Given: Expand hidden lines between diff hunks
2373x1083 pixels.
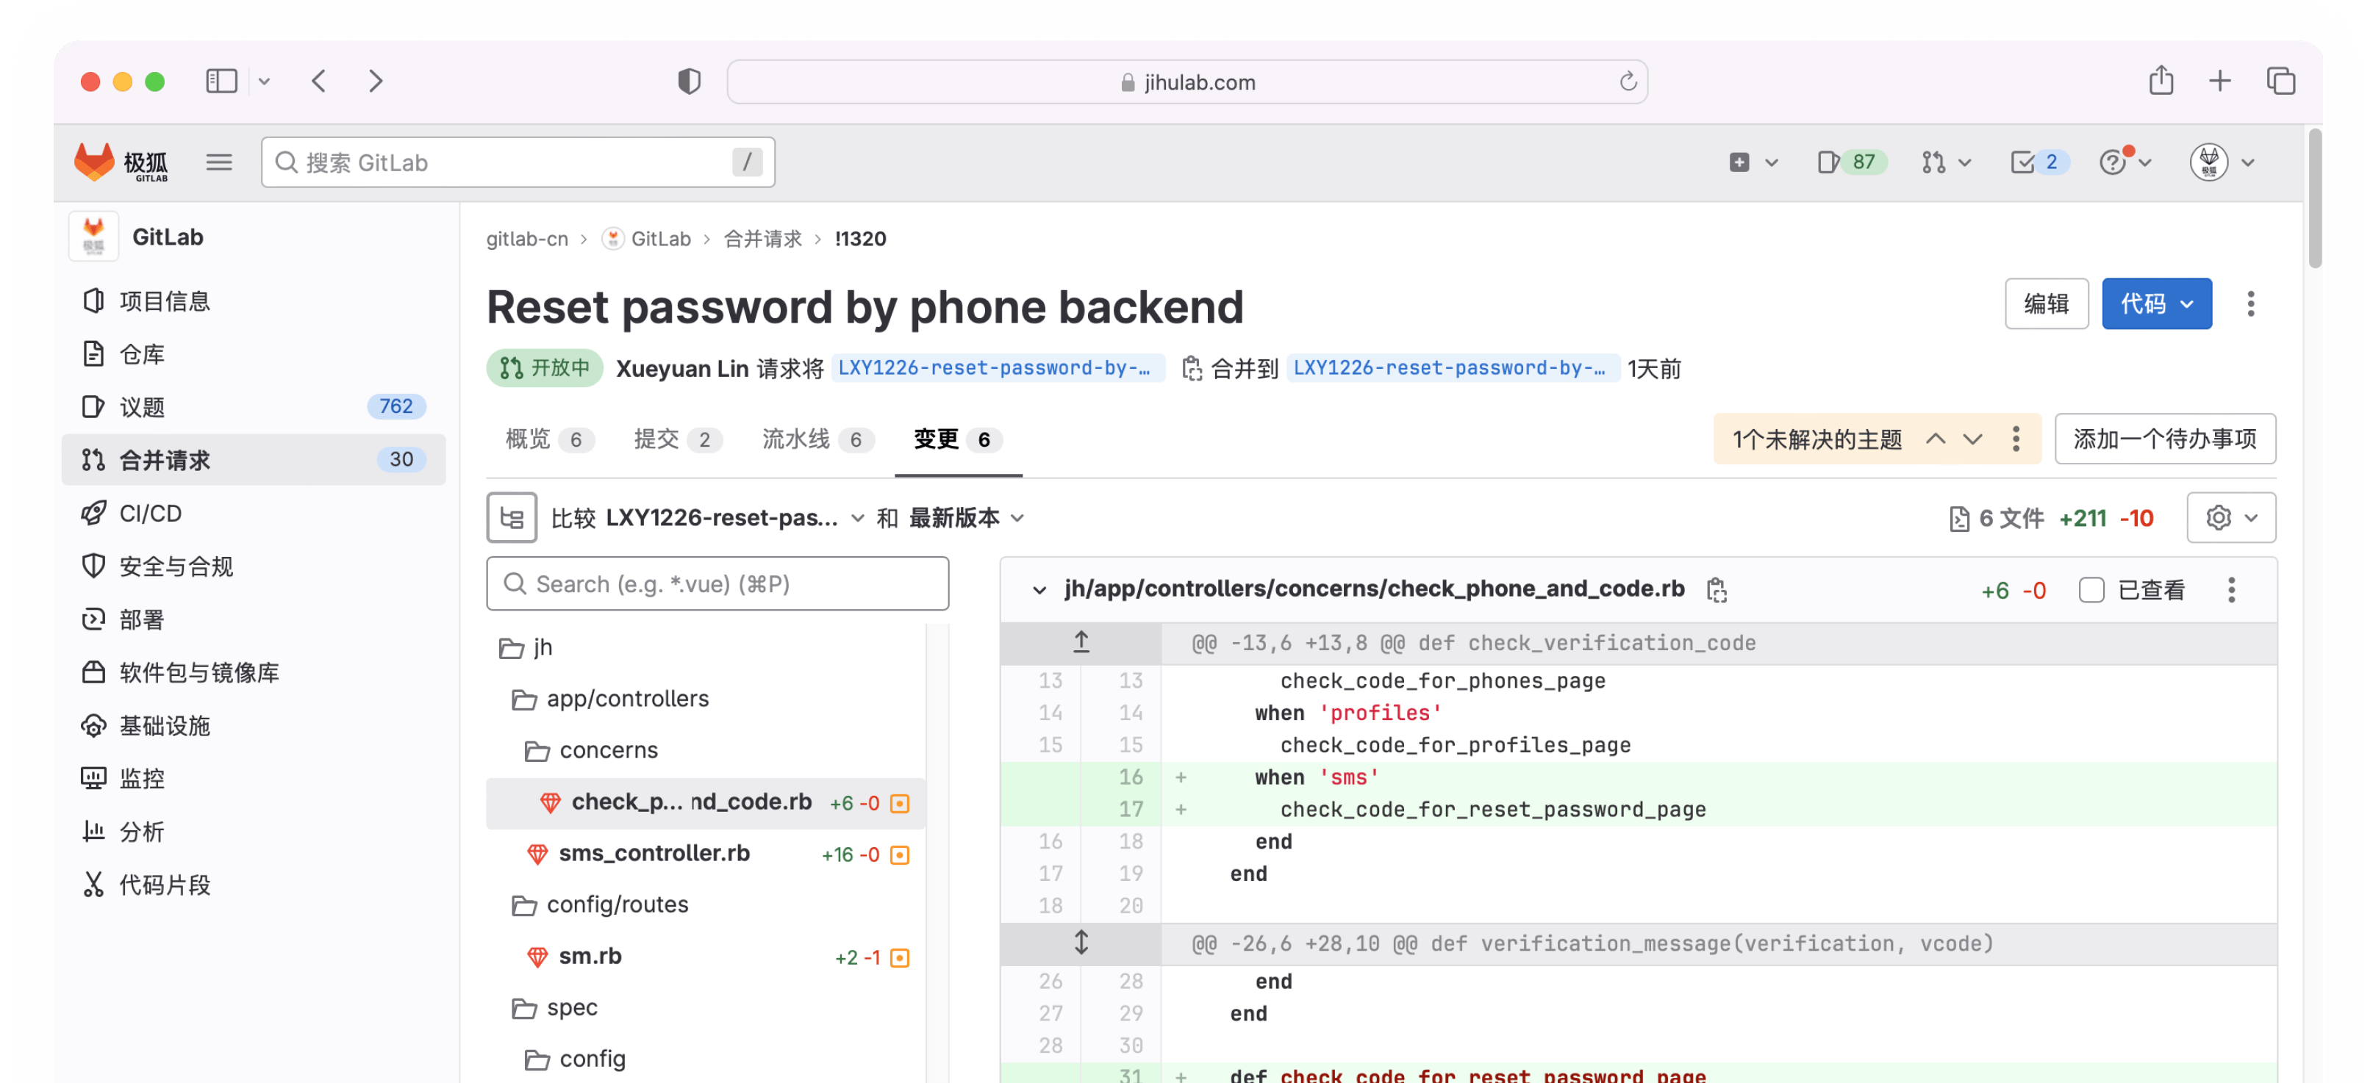Looking at the screenshot, I should pos(1081,943).
